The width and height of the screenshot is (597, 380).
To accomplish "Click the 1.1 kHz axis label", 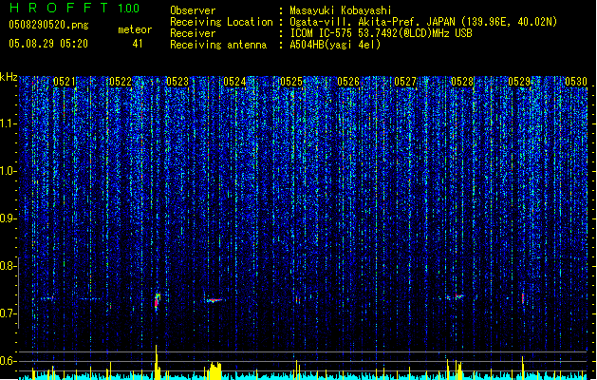I will pos(8,123).
